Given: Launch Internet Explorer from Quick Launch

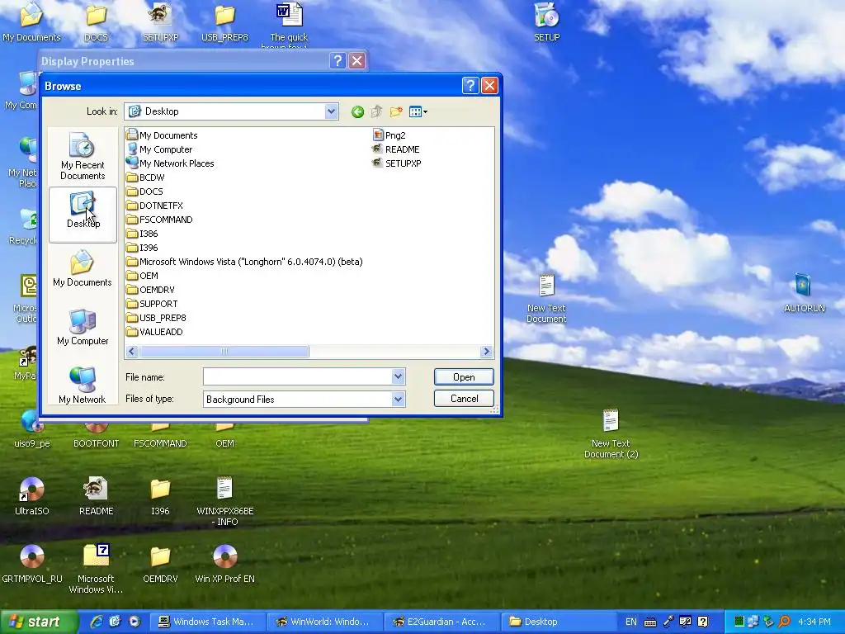Looking at the screenshot, I should pos(97,622).
